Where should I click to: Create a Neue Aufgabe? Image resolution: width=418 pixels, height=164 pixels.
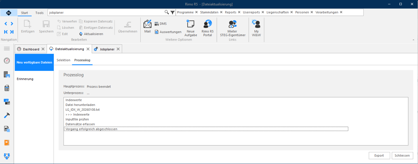(191, 28)
